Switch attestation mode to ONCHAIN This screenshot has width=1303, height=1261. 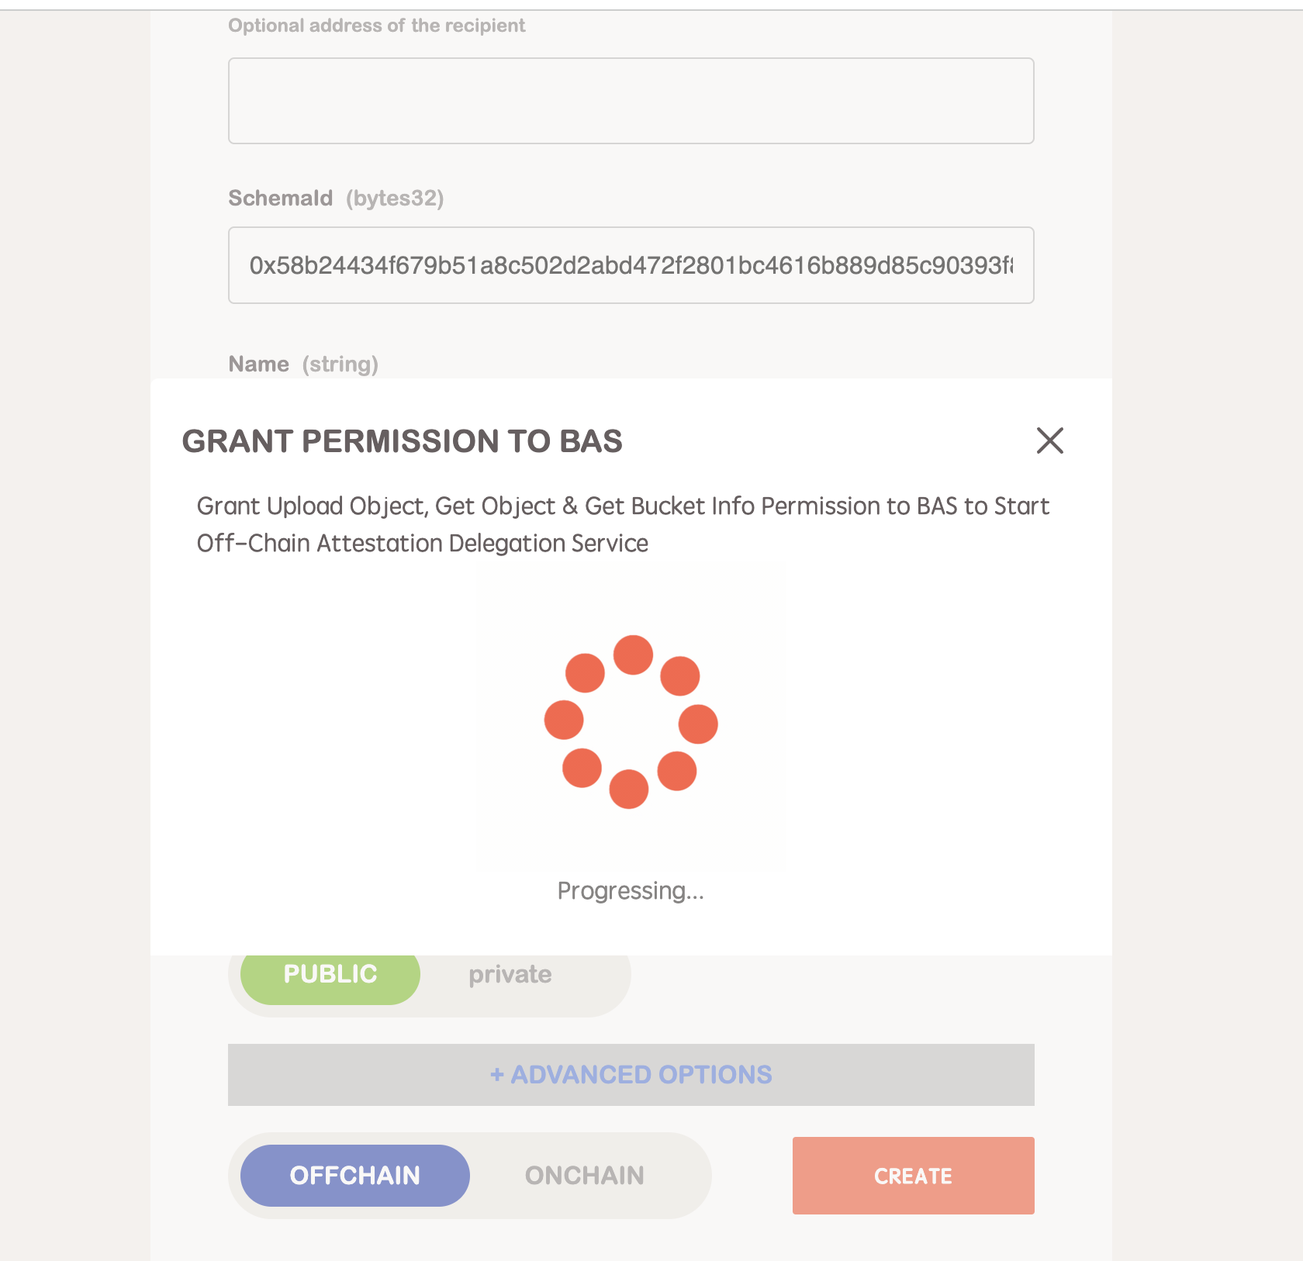click(x=584, y=1176)
